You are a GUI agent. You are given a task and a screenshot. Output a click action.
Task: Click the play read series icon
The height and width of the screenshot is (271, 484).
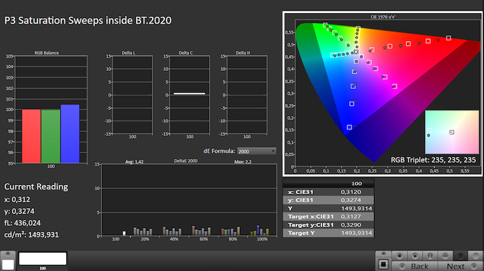click(414, 256)
